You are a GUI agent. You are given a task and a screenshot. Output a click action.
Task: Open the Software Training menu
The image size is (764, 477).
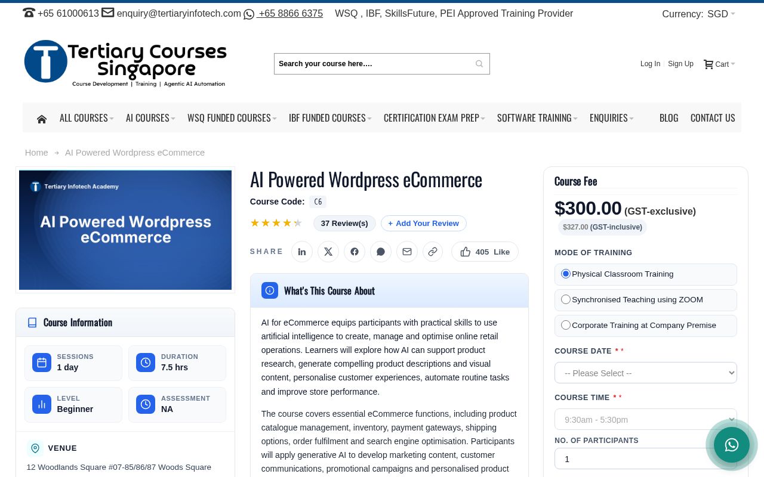(537, 118)
